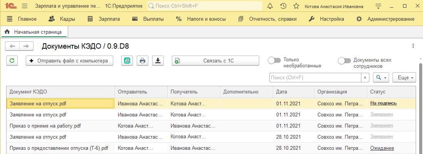Open the notifications bell icon

[270, 6]
